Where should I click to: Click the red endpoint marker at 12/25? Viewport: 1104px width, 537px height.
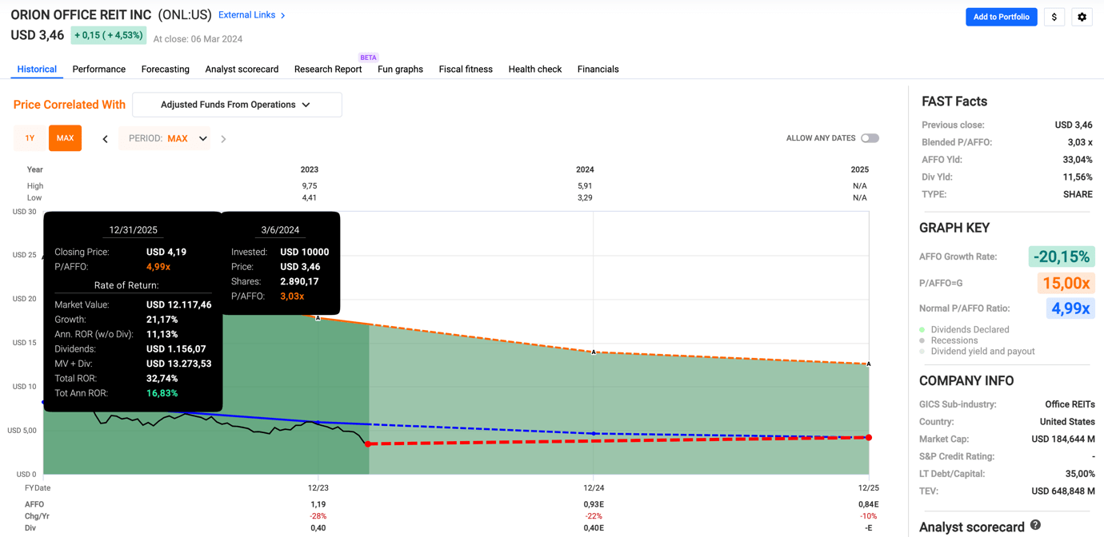pyautogui.click(x=869, y=437)
